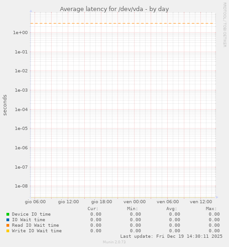229x247 pixels.
Task: Click the 'Avg:' column header
Action: click(172, 209)
